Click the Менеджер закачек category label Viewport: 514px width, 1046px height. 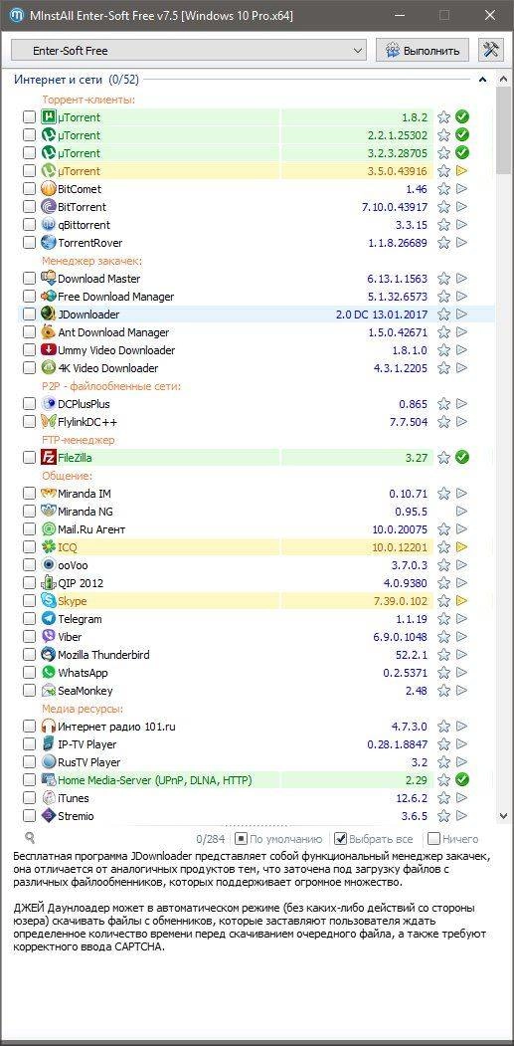click(x=92, y=261)
